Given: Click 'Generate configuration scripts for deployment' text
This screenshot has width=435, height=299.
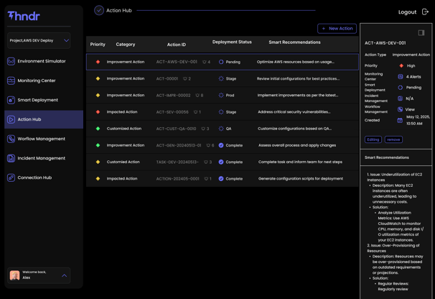Looking at the screenshot, I should 301,178.
